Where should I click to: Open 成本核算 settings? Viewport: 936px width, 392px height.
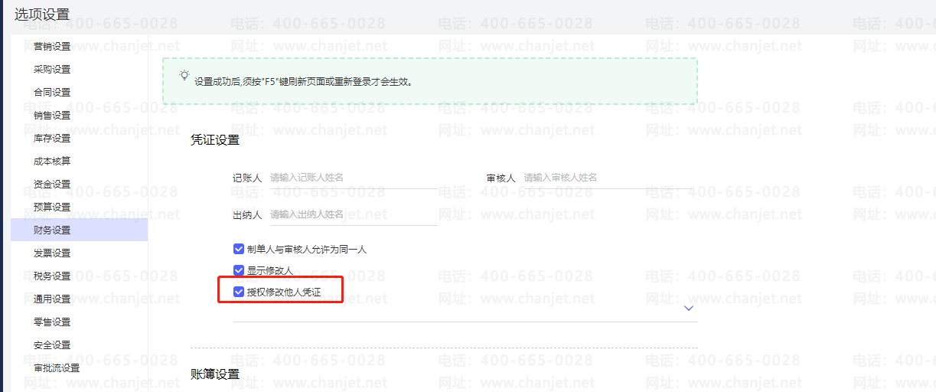pos(52,162)
